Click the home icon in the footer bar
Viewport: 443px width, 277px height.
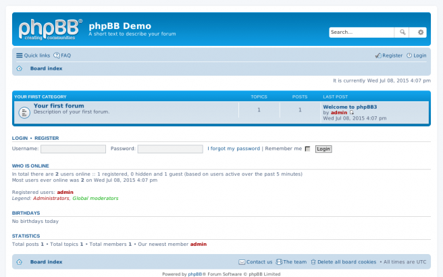[20, 261]
